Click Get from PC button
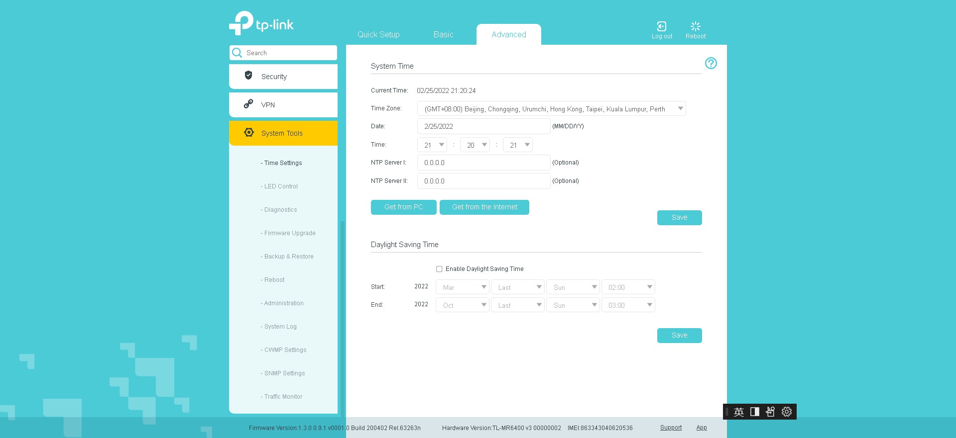The image size is (956, 438). (x=404, y=207)
